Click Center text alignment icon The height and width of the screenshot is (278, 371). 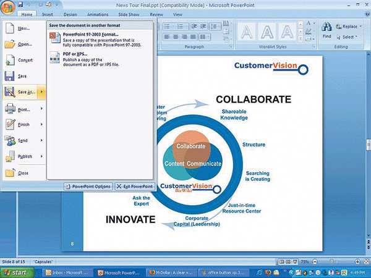coord(176,37)
